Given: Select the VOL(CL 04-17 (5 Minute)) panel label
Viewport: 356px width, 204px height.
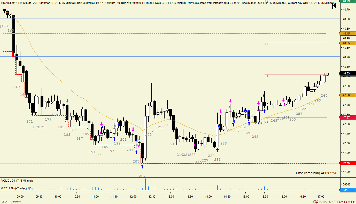Looking at the screenshot, I should [17, 181].
